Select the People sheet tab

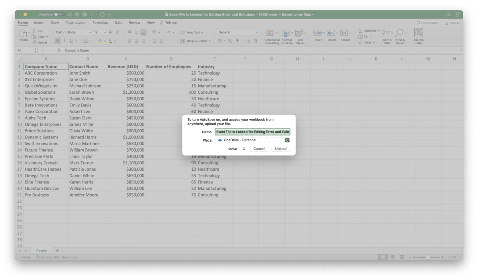click(x=41, y=250)
